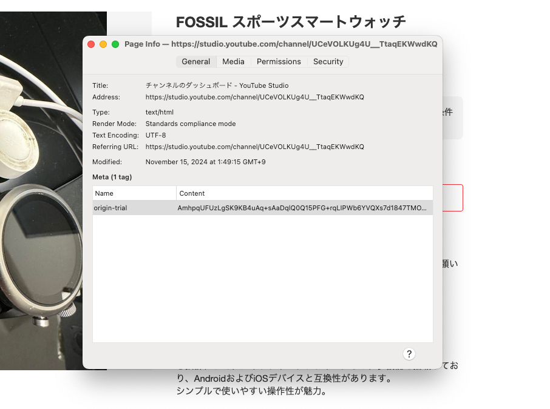Select the origin-trial meta tag row
This screenshot has height=409, width=550.
[263, 208]
